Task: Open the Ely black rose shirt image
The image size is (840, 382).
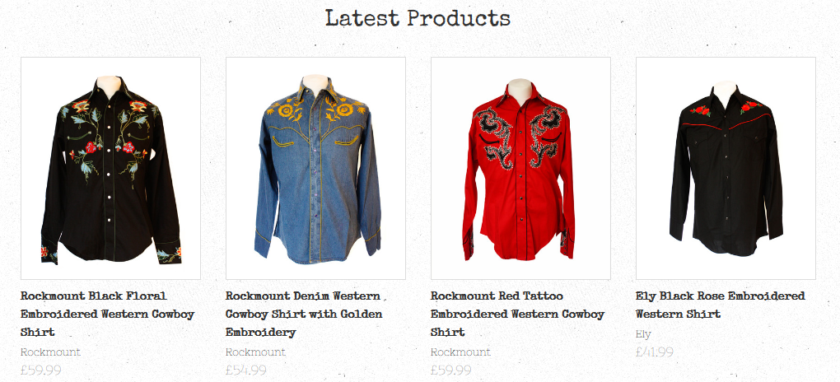Action: click(x=726, y=168)
